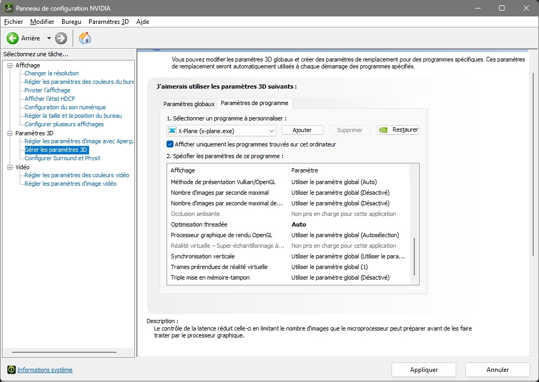
Task: Select the Méthode de présentation Vulkan/OpenGL row
Action: pos(289,182)
